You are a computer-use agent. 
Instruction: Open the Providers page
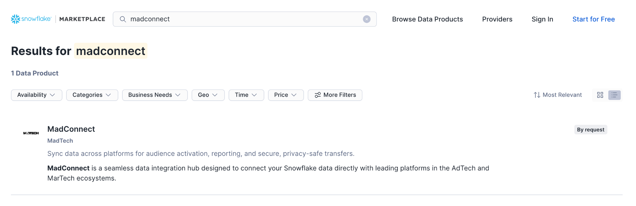point(497,19)
